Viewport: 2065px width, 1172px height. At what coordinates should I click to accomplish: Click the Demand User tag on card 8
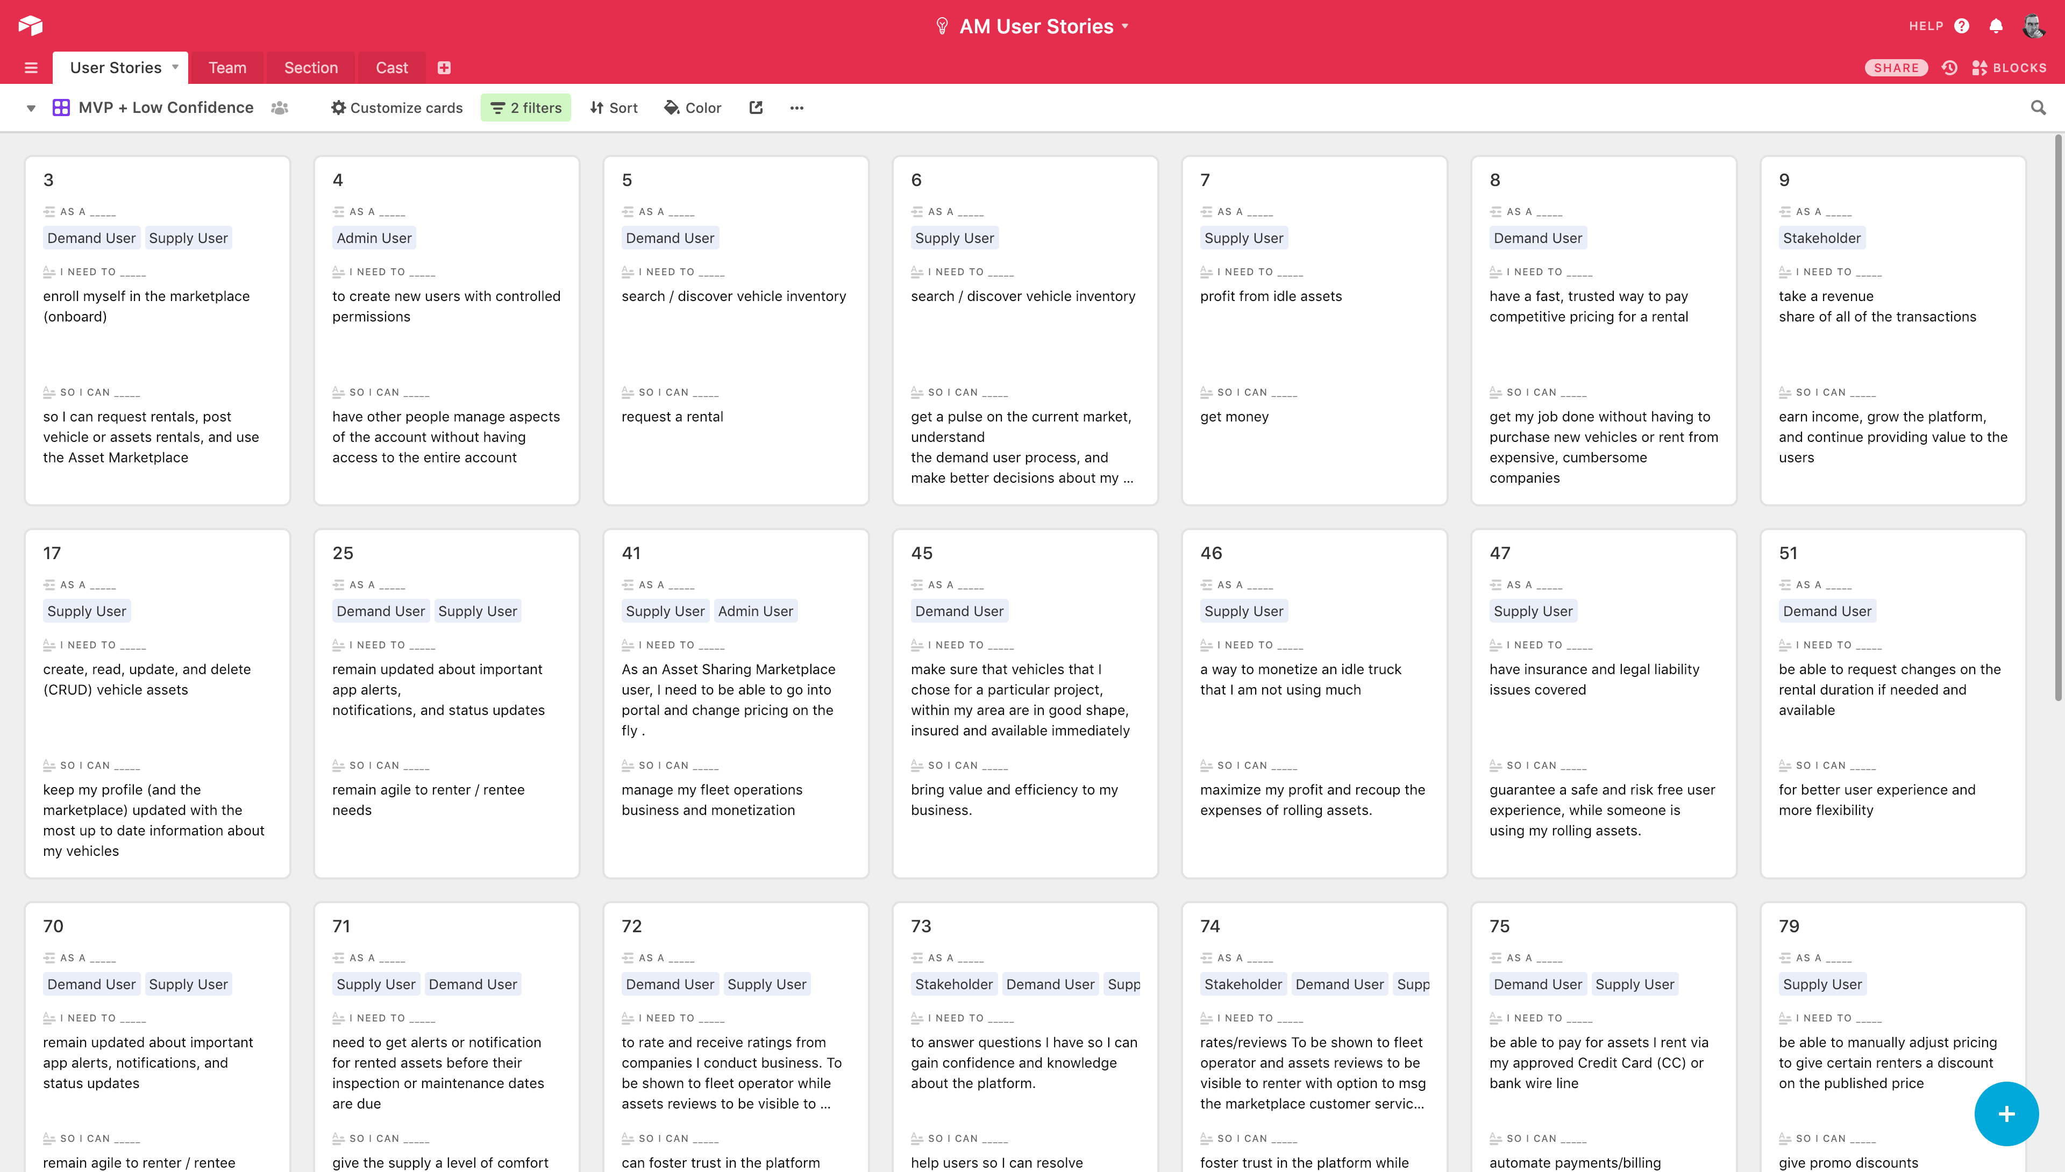pyautogui.click(x=1537, y=238)
